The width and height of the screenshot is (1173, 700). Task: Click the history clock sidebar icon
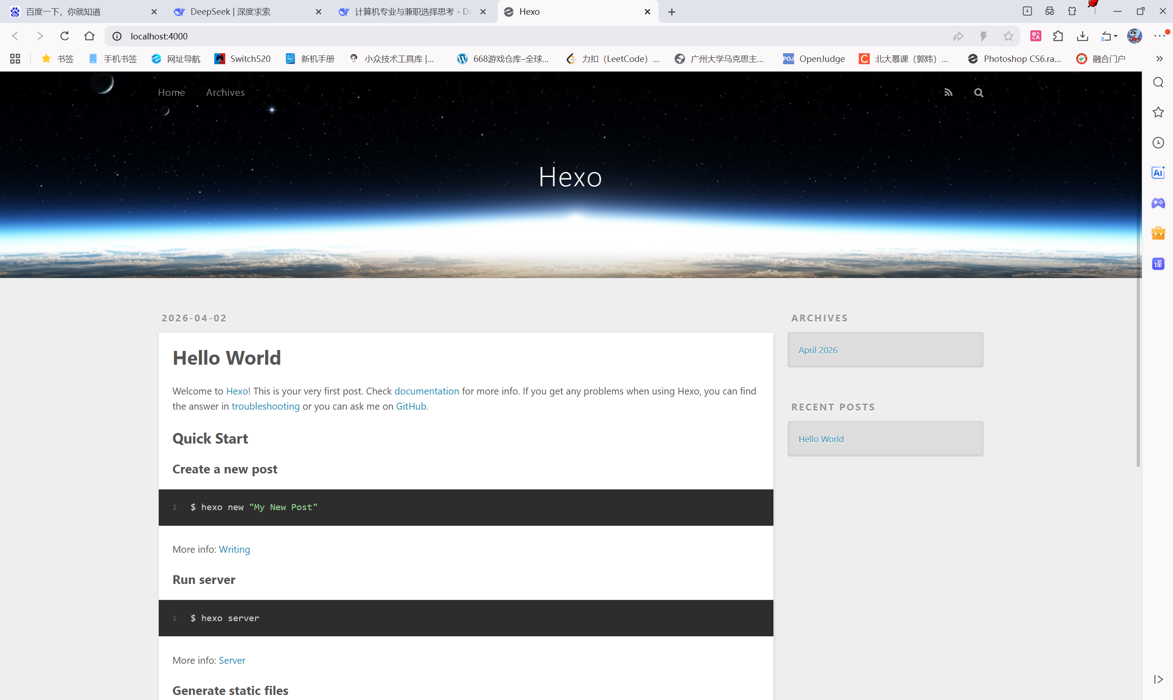point(1158,143)
